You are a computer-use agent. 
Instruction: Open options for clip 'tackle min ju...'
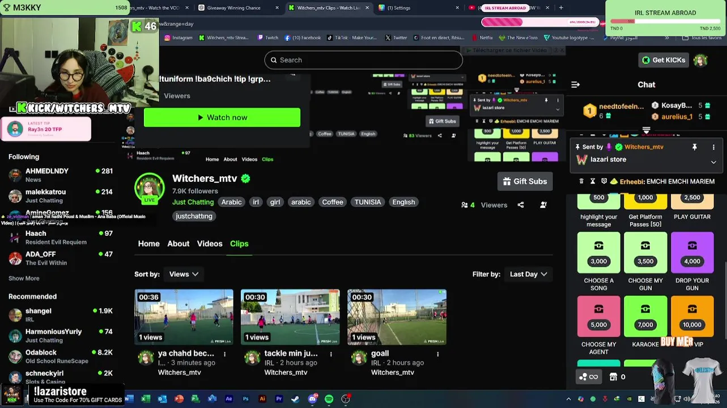331,354
